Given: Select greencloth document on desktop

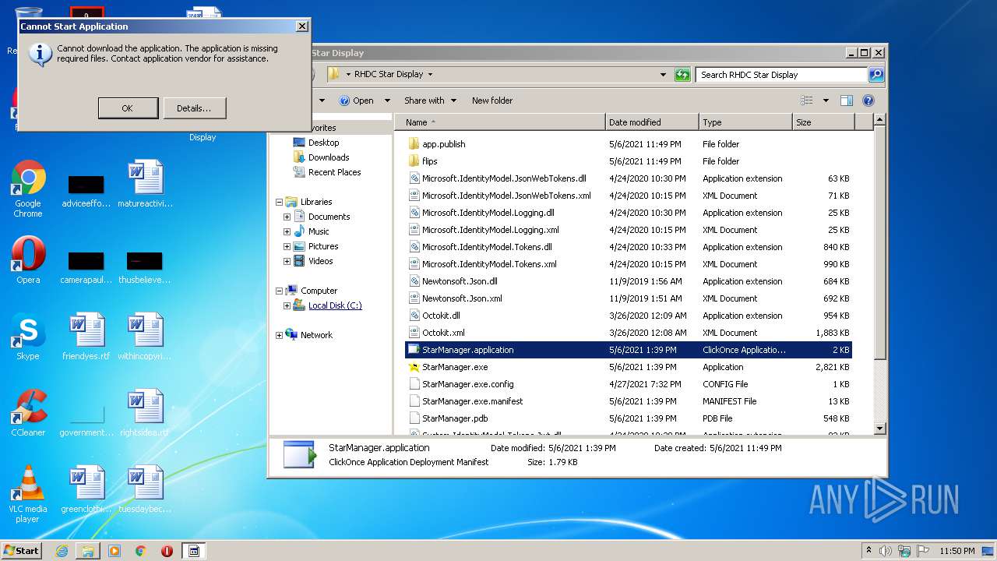Looking at the screenshot, I should (x=86, y=489).
